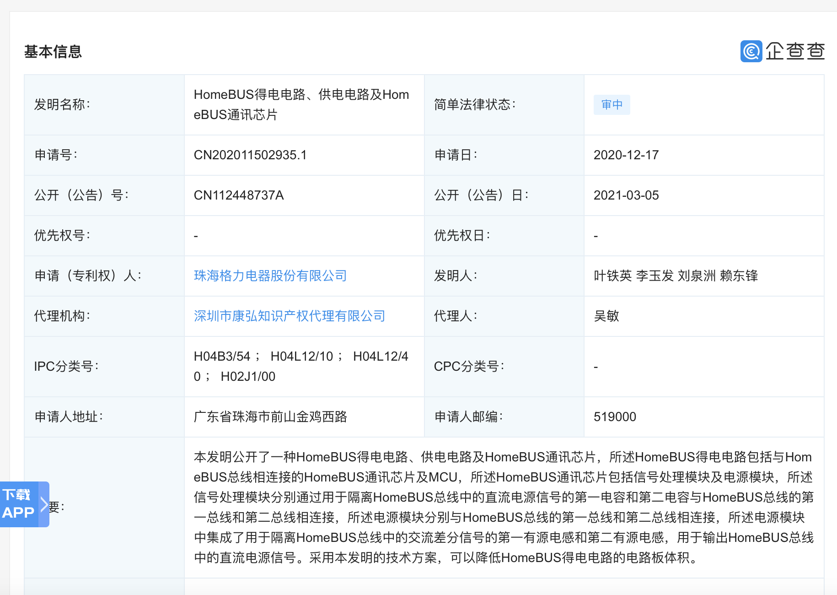Open the blue QCC magnifier app icon
The image size is (837, 595).
pyautogui.click(x=752, y=52)
